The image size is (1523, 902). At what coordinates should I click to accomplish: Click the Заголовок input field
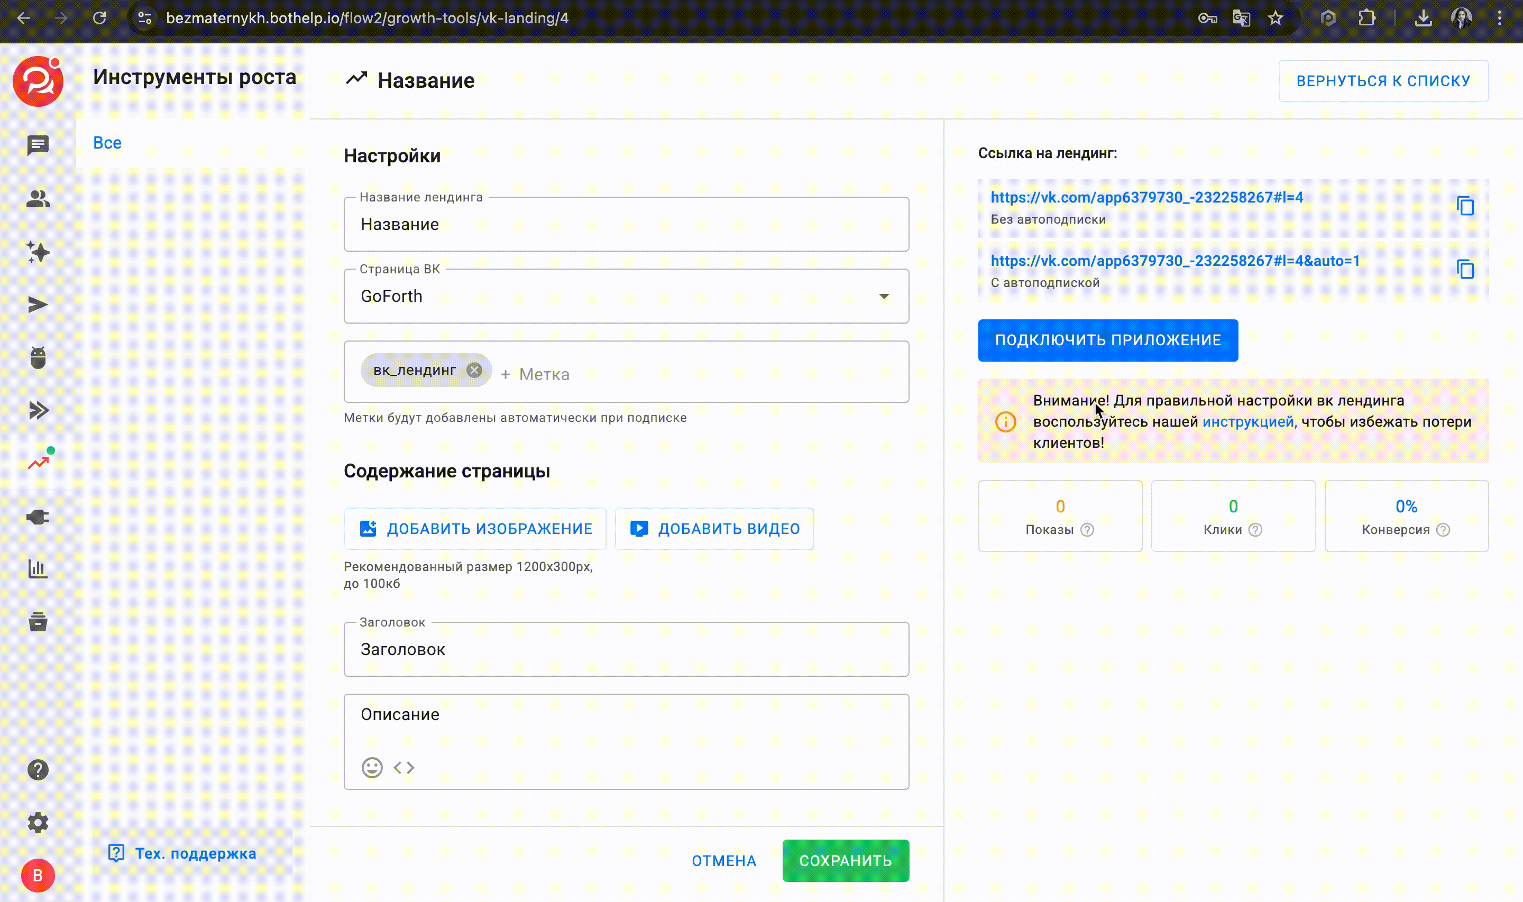(x=626, y=649)
